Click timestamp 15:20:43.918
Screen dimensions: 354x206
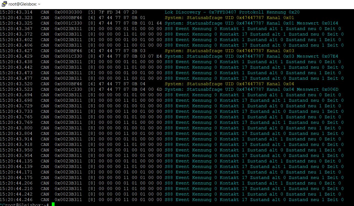point(16,145)
